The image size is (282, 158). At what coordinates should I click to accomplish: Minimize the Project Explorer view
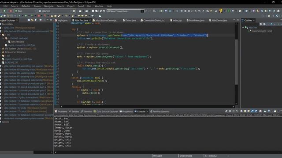pyautogui.click(x=48, y=20)
